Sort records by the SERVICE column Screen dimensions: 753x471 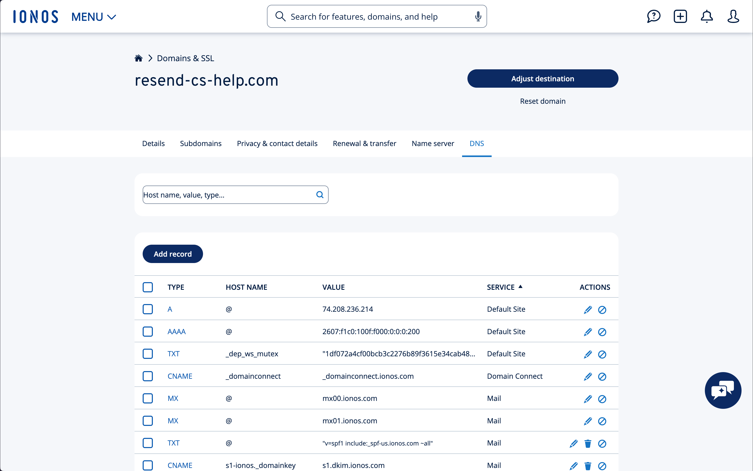[504, 287]
